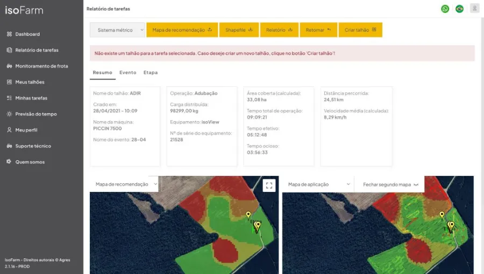This screenshot has width=484, height=274.
Task: Click the Retornar button
Action: [x=318, y=30]
